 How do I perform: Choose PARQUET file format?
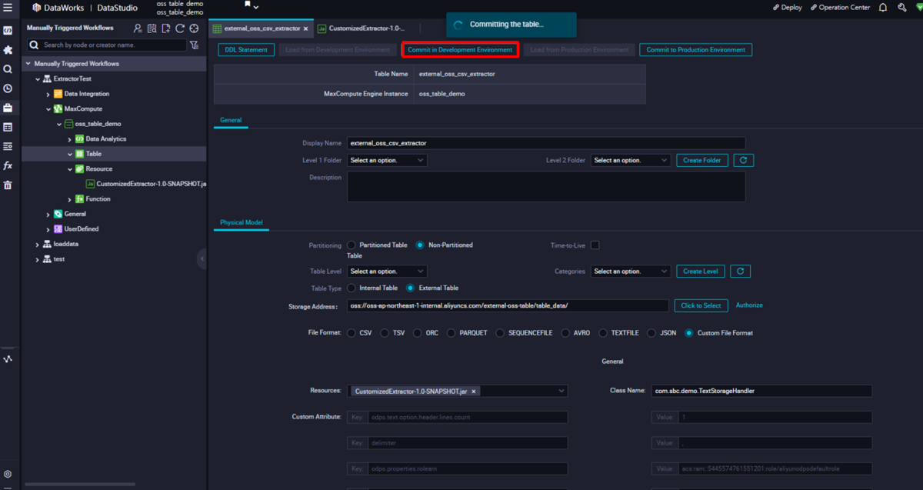click(452, 333)
